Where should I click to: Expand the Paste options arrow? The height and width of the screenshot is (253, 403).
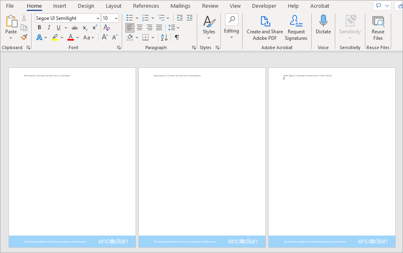pyautogui.click(x=11, y=38)
